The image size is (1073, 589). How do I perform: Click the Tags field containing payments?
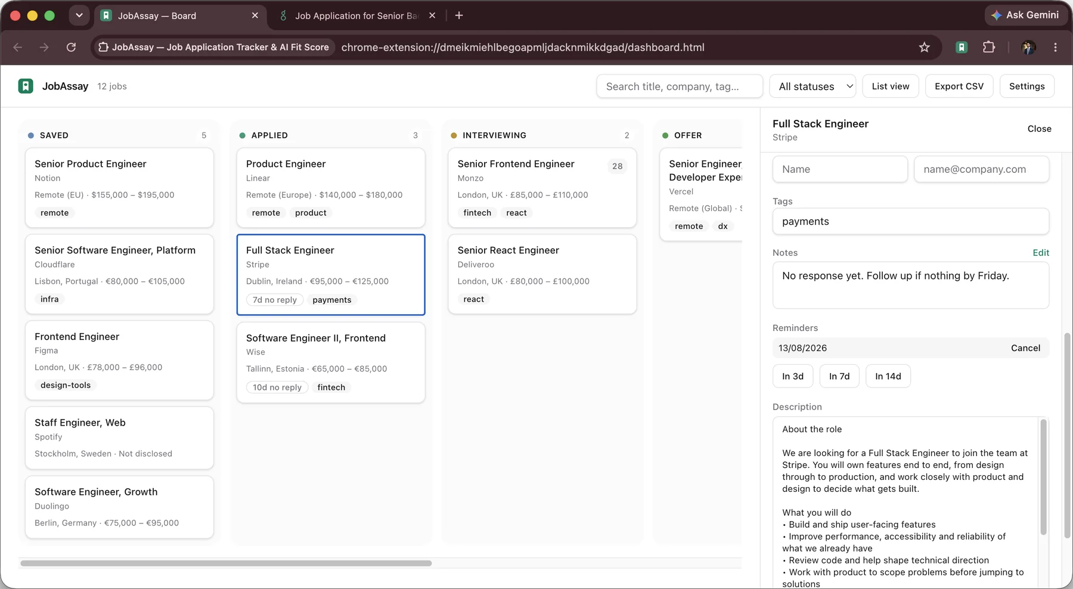[911, 221]
